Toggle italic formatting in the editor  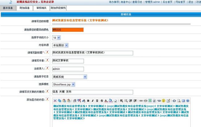[x=92, y=101]
